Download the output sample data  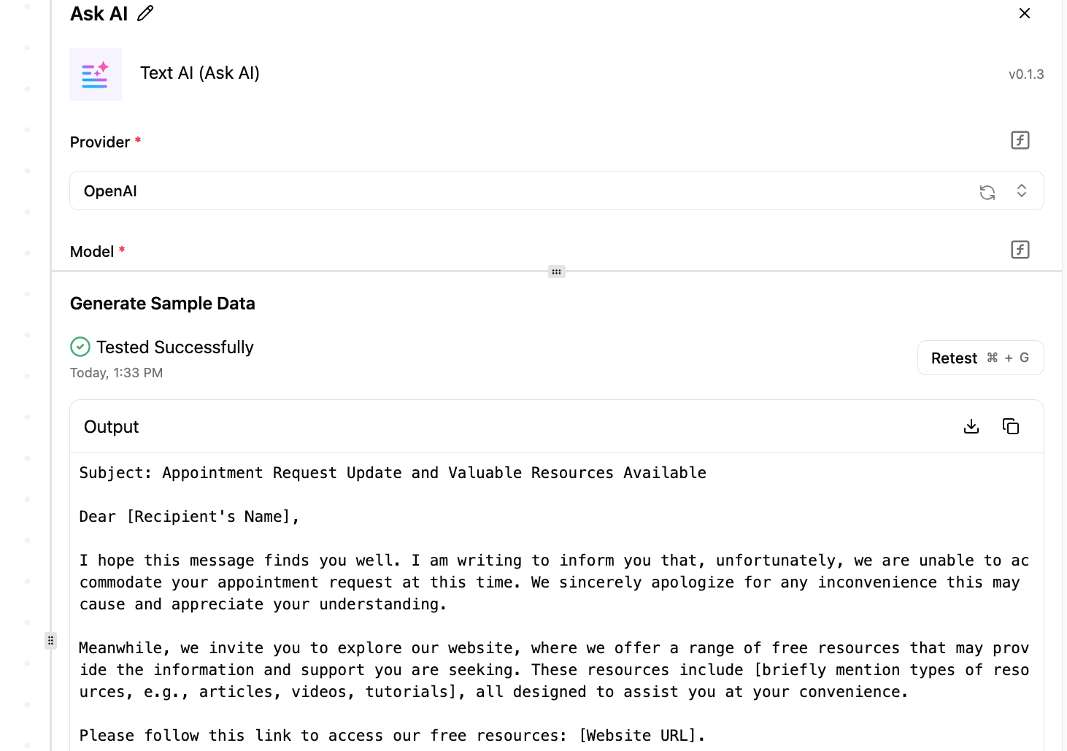(x=971, y=426)
